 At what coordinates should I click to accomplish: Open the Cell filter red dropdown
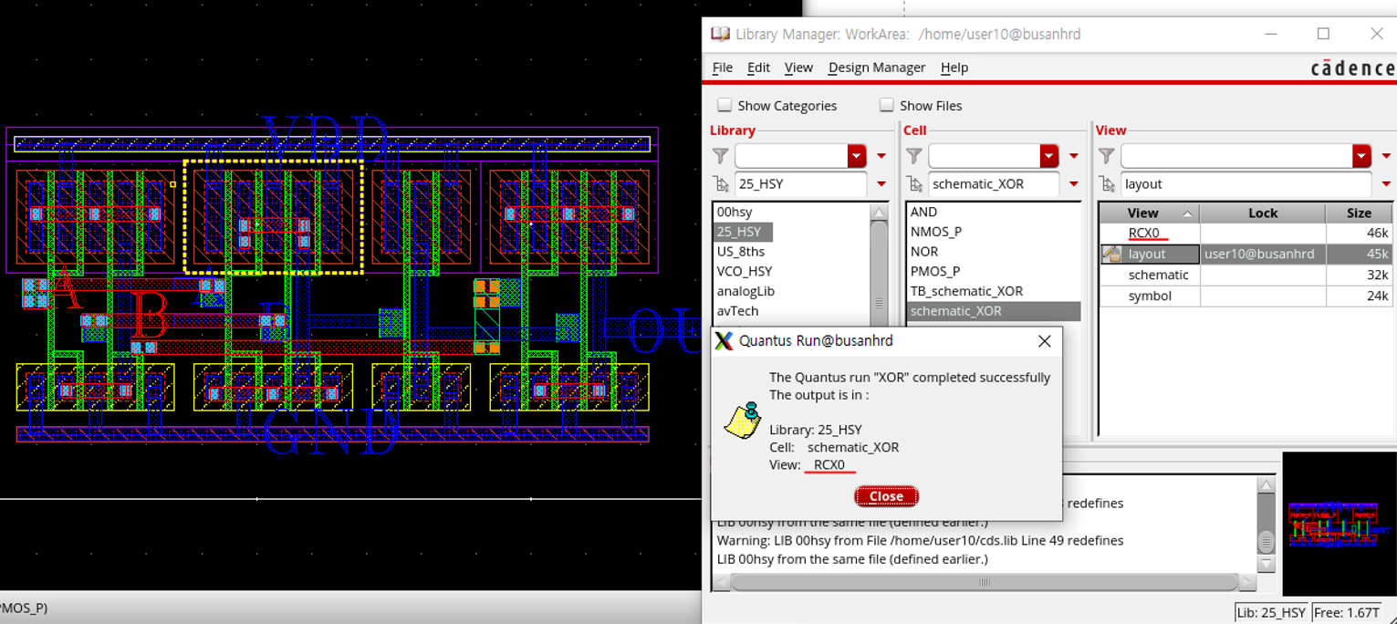1049,156
